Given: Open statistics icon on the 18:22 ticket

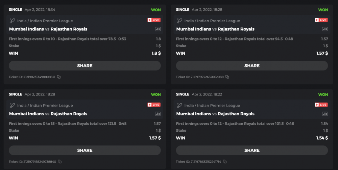Looking at the screenshot, I should tap(325, 114).
